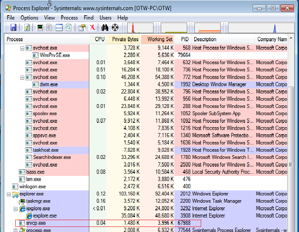299x232 pixels.
Task: Click the vertical scrollbar up arrow
Action: point(291,38)
